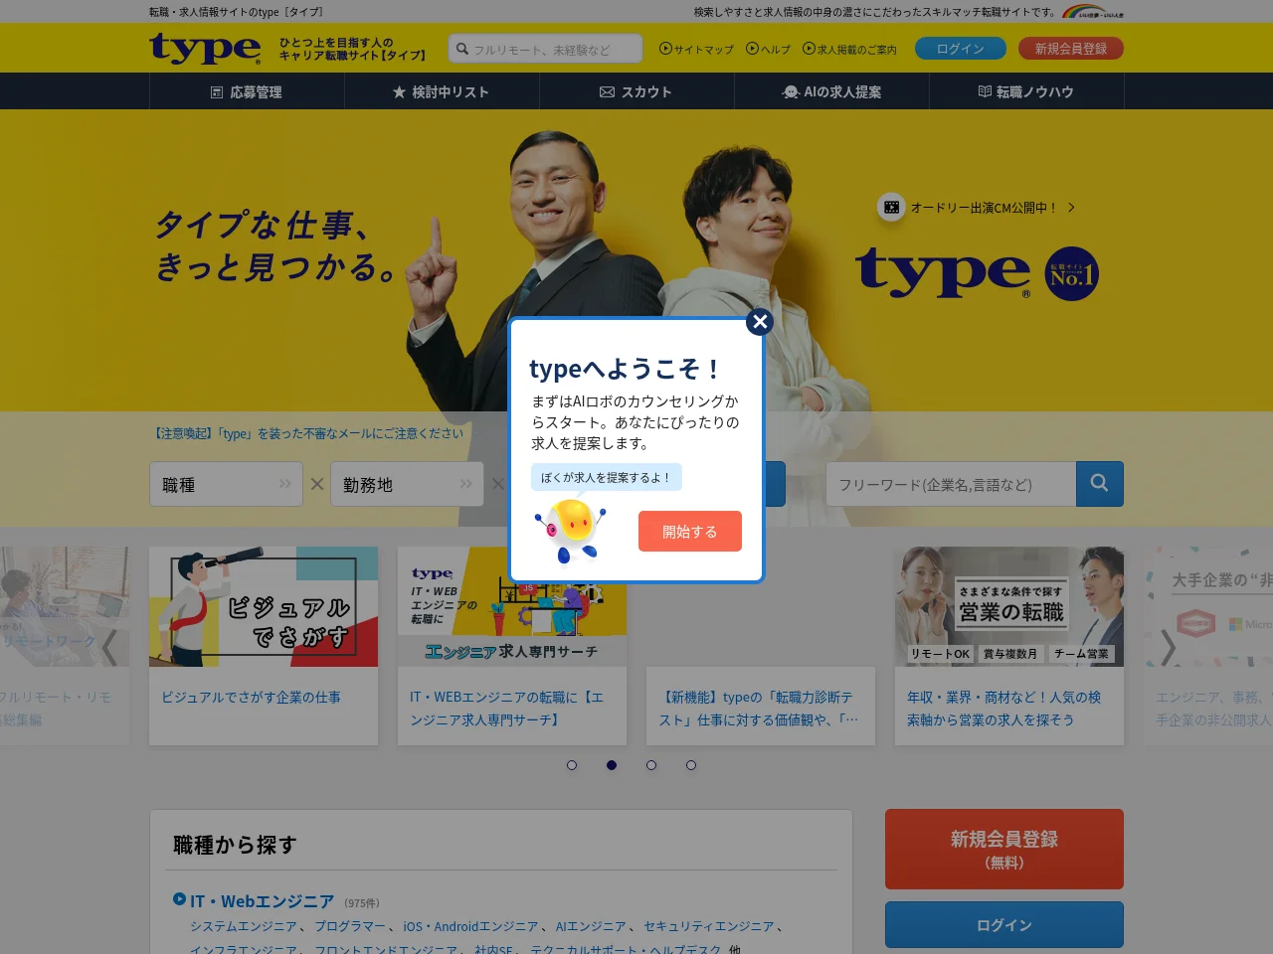Open システムエンジニア job link
Screen dimensions: 1273x954
244,926
